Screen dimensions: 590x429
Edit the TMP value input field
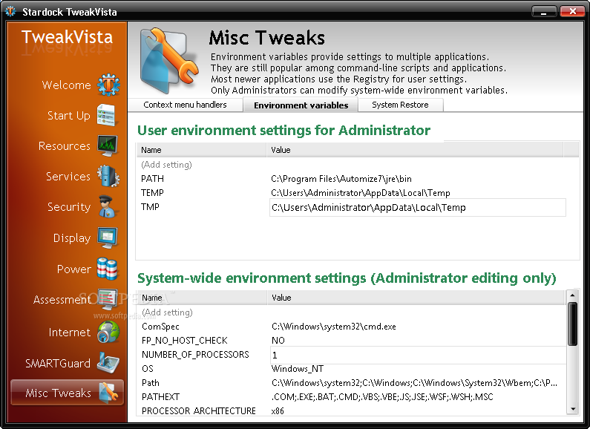click(418, 207)
